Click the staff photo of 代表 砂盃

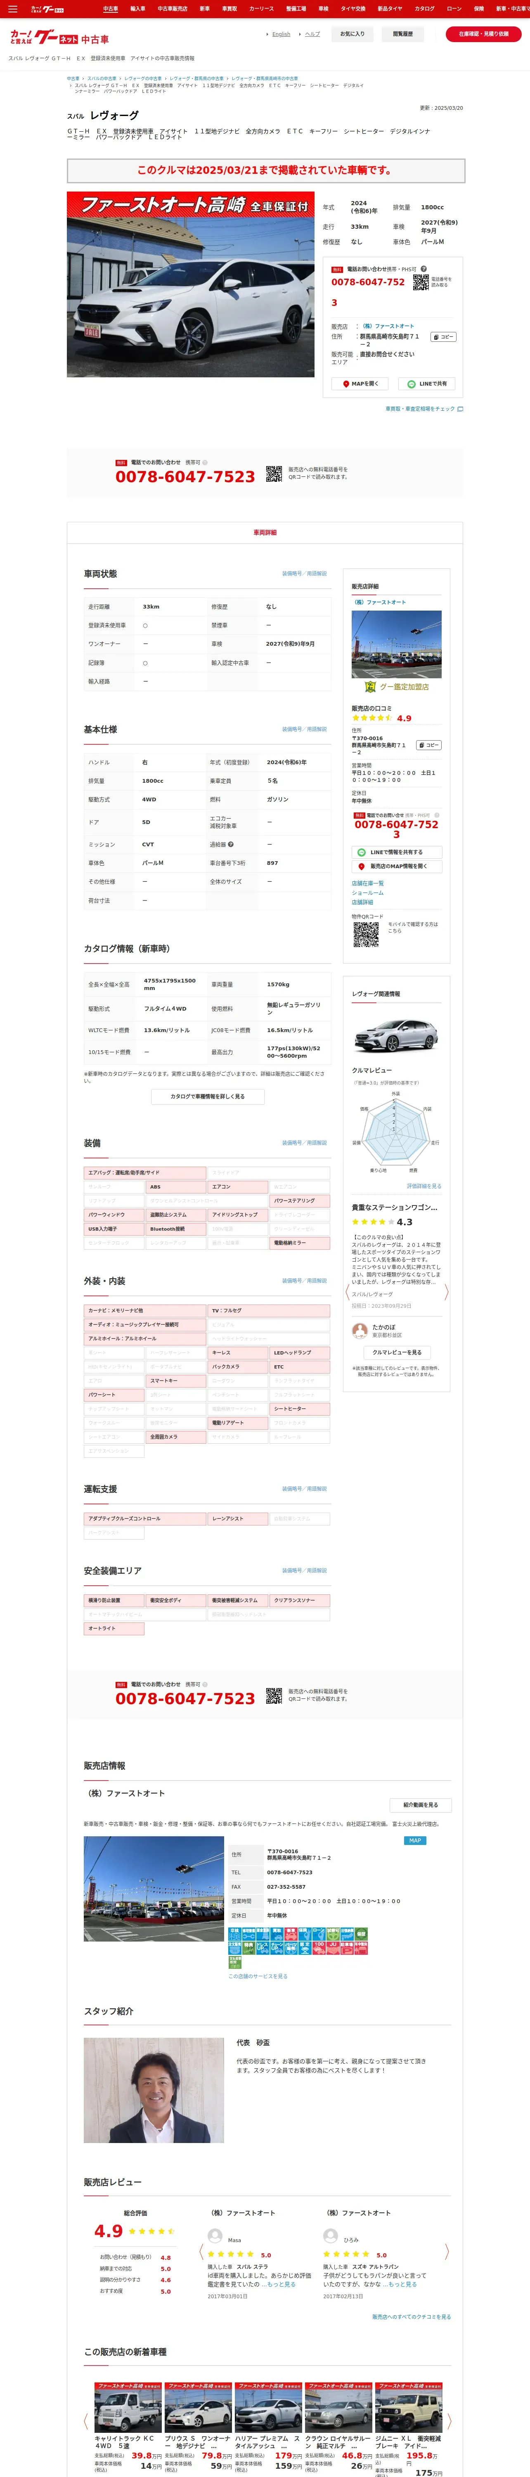coord(154,2091)
